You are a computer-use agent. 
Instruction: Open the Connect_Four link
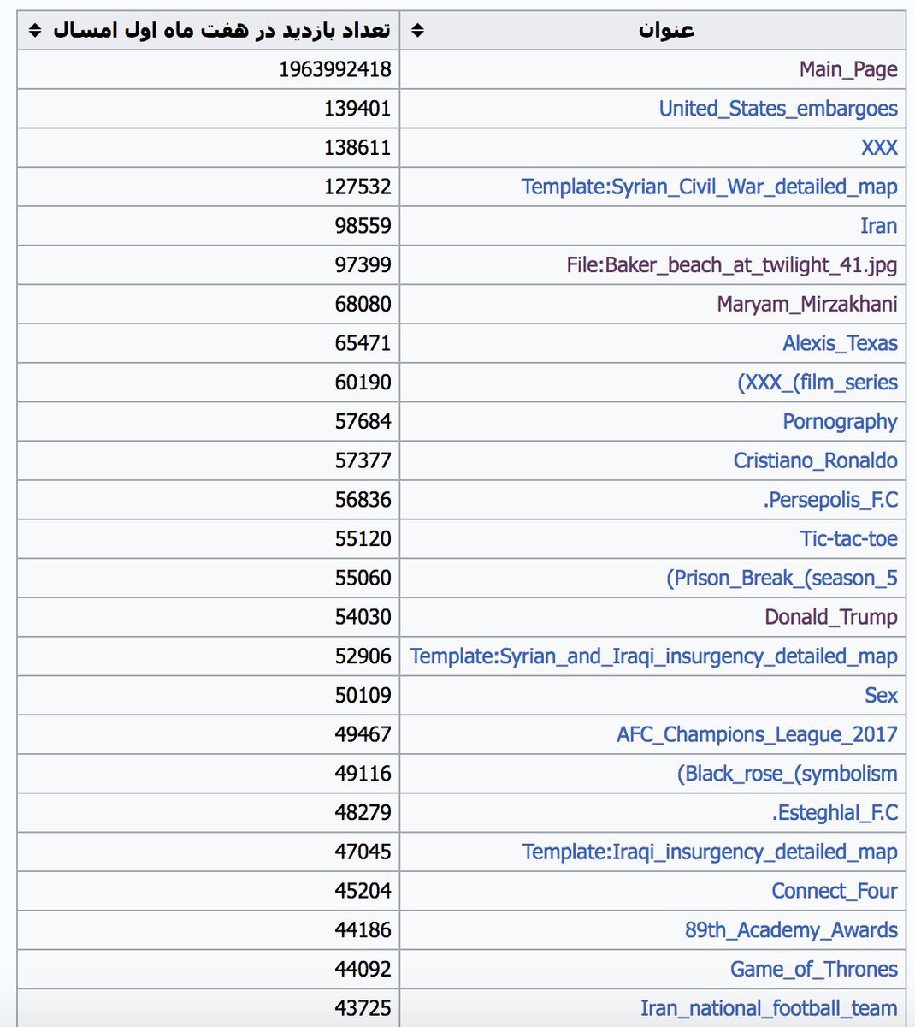point(835,891)
